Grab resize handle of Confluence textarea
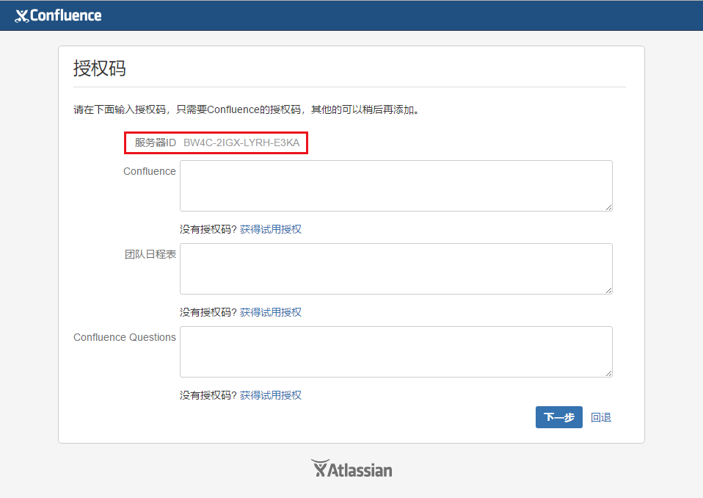The height and width of the screenshot is (498, 703). (608, 207)
